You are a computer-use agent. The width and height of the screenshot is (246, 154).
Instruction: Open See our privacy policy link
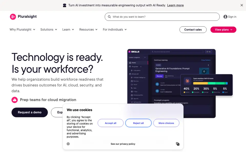click(x=123, y=144)
